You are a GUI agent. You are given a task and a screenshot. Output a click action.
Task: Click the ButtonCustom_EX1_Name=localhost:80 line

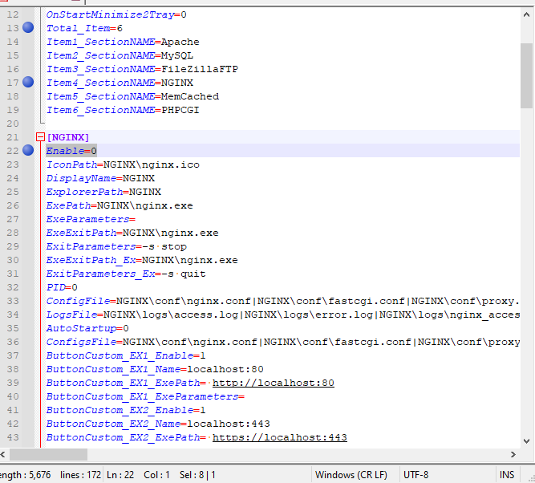155,369
